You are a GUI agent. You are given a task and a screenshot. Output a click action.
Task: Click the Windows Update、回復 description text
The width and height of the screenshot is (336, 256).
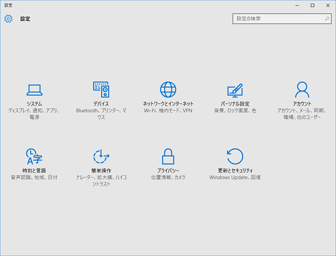click(x=235, y=177)
